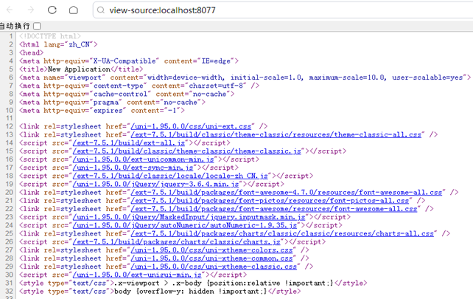Viewport: 473px width, 299px height.
Task: Click the browser forward arrow
Action: [31, 10]
